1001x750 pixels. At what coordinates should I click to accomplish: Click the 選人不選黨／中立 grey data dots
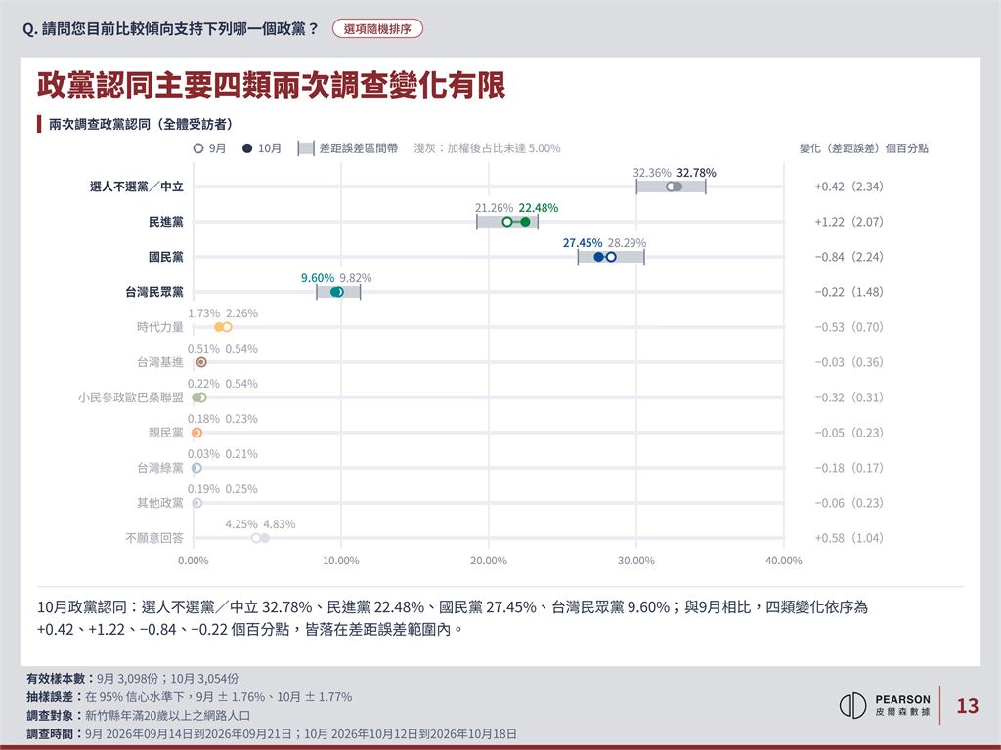[675, 187]
